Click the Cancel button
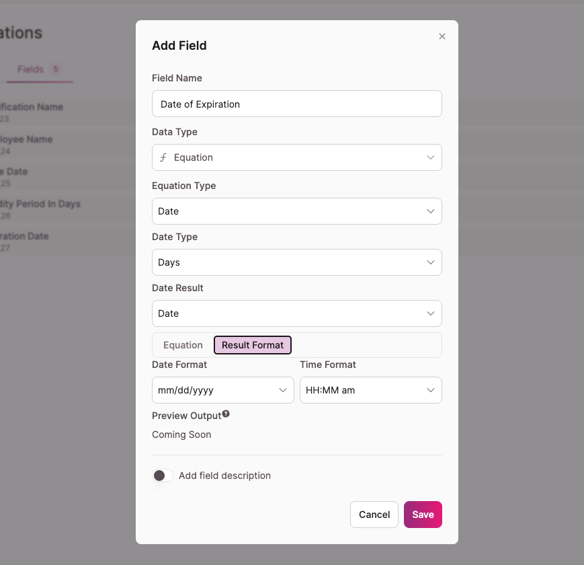The image size is (584, 565). (374, 515)
